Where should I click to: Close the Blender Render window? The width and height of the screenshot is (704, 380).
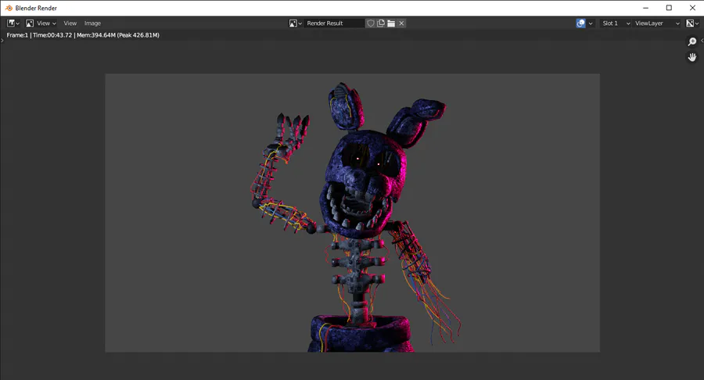(x=692, y=8)
